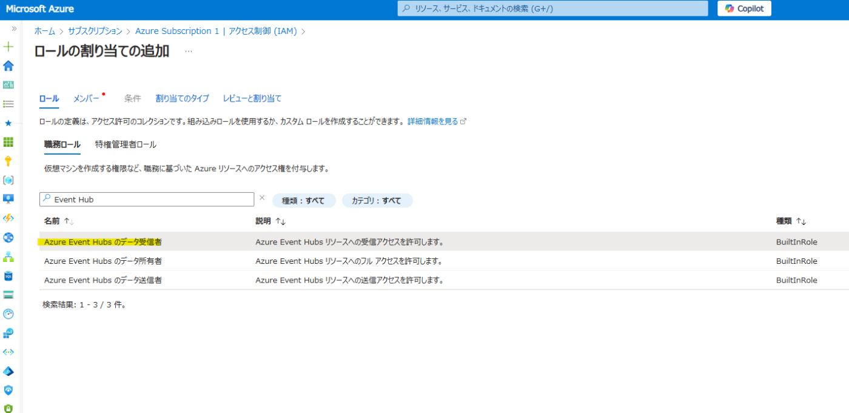The image size is (849, 413).
Task: Expand the left portal menu chevrons
Action: pos(14,29)
